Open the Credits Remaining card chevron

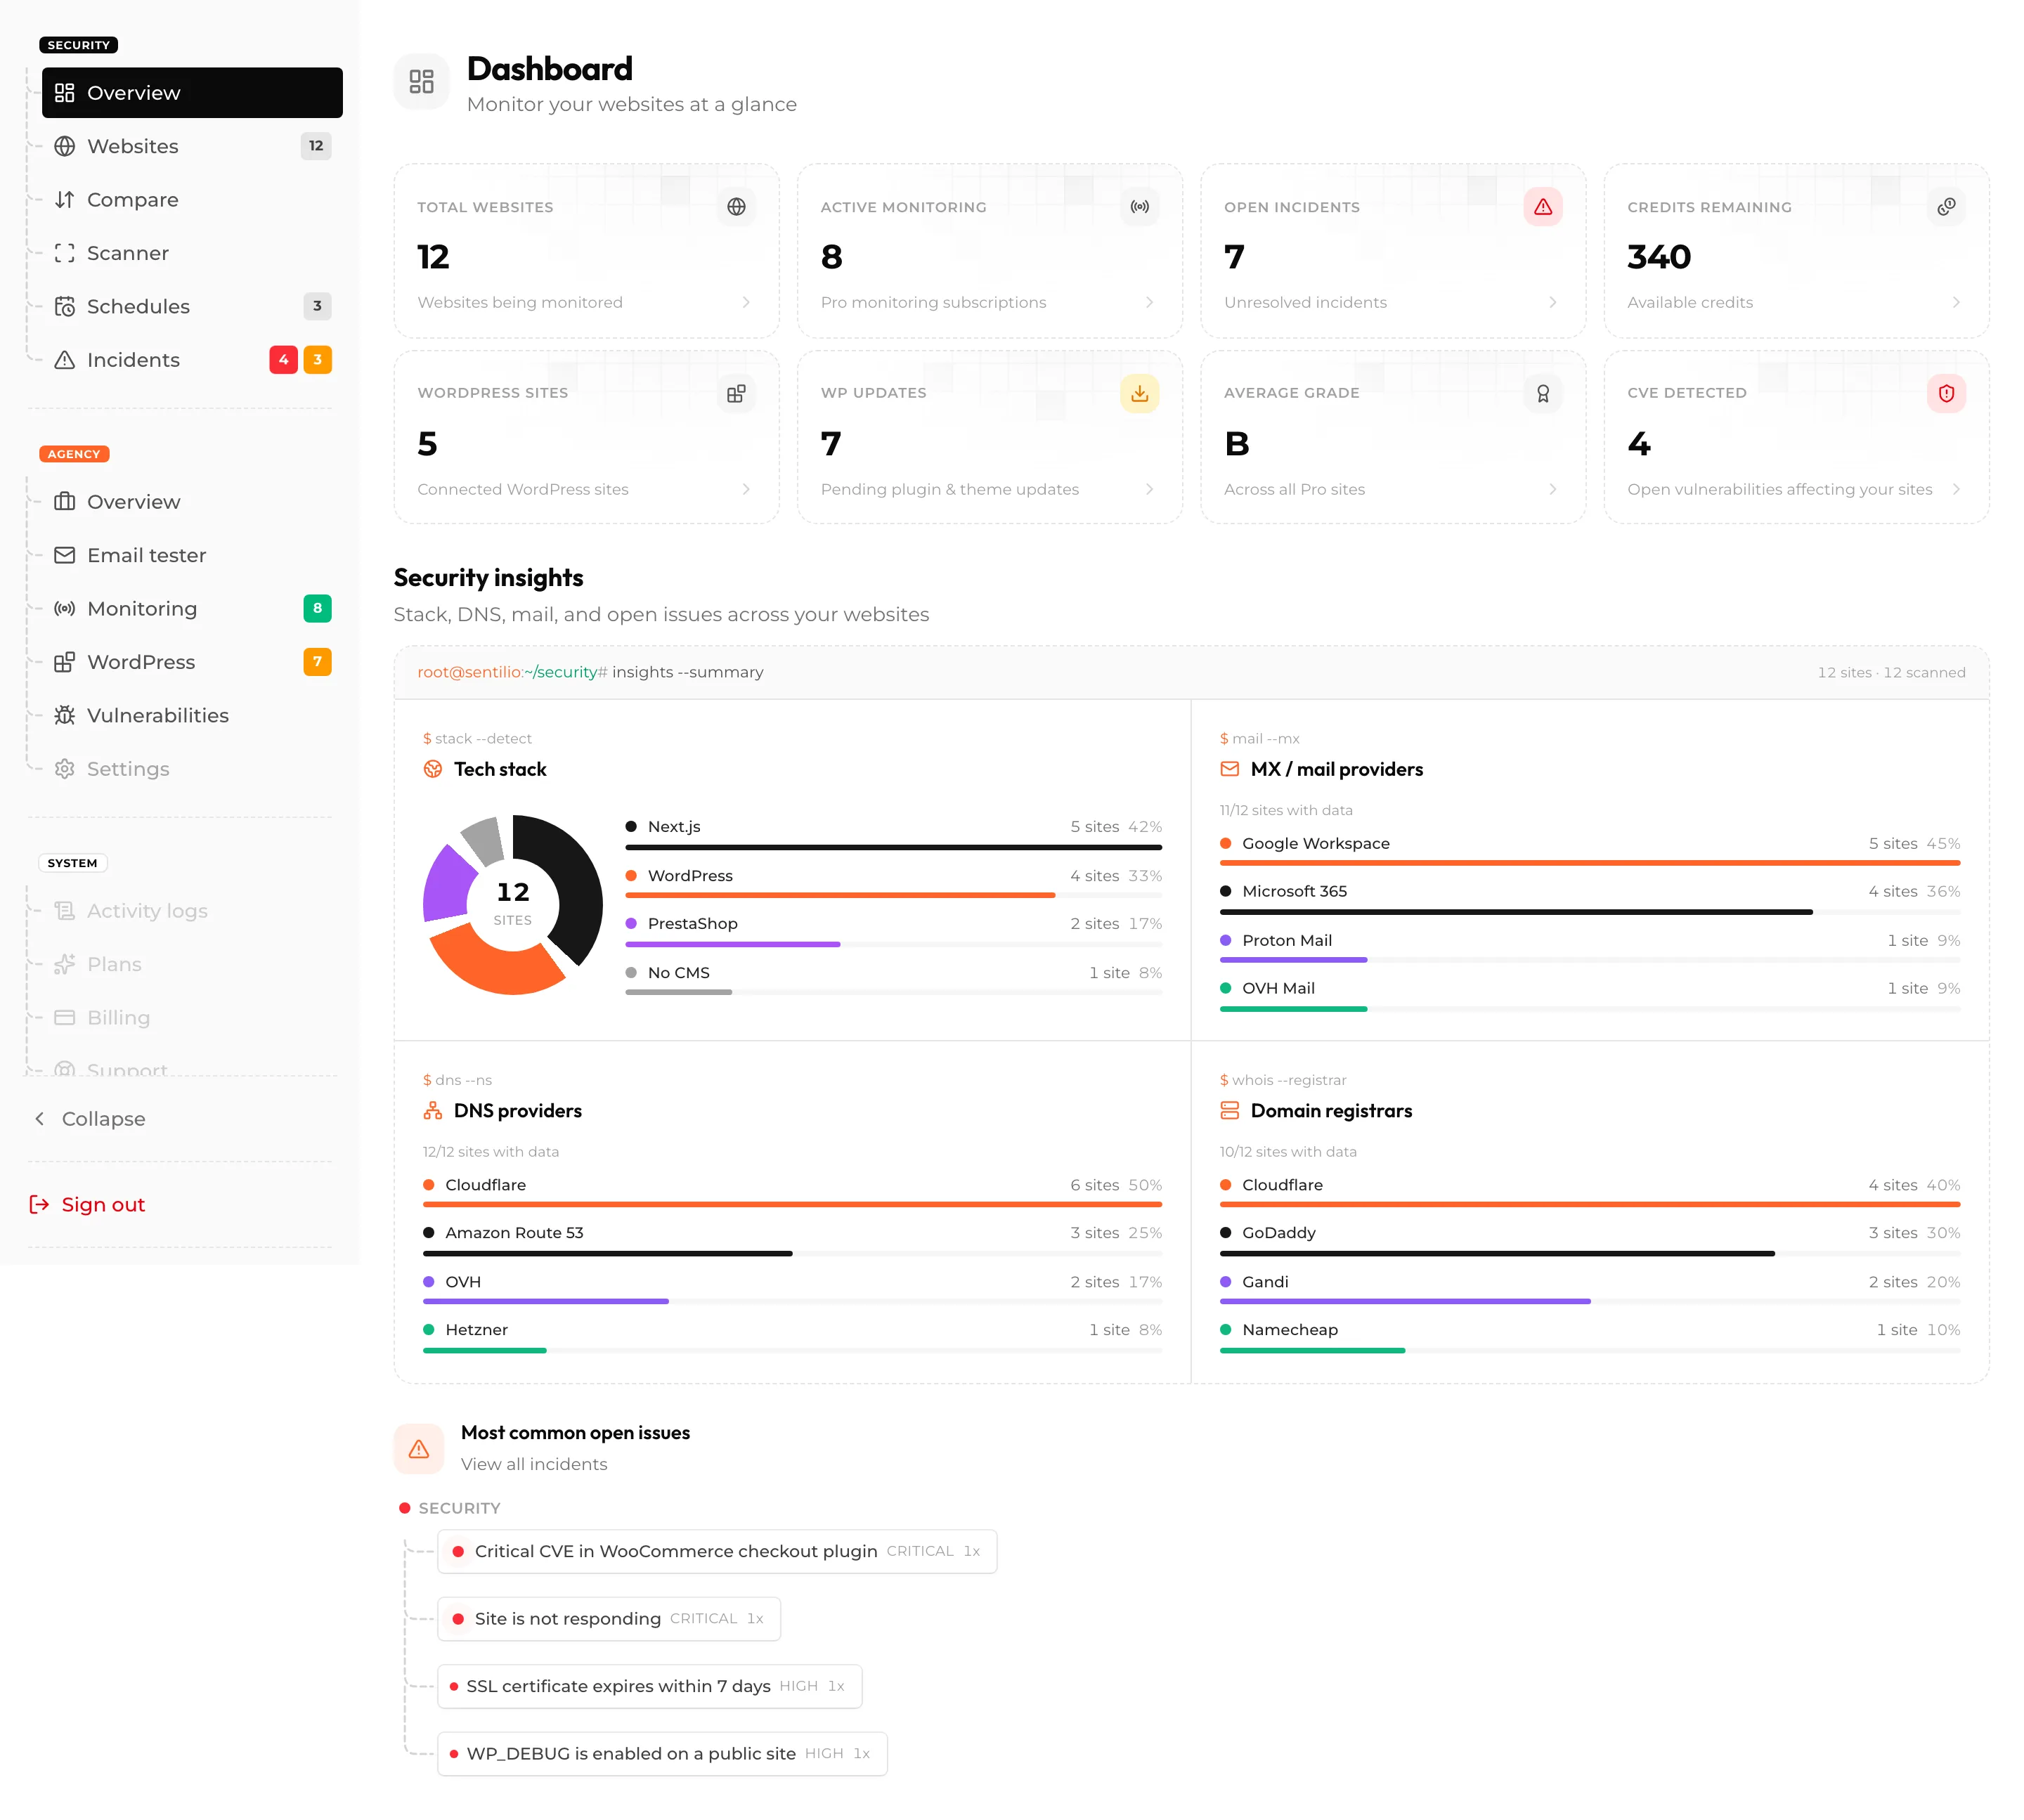pyautogui.click(x=1955, y=302)
